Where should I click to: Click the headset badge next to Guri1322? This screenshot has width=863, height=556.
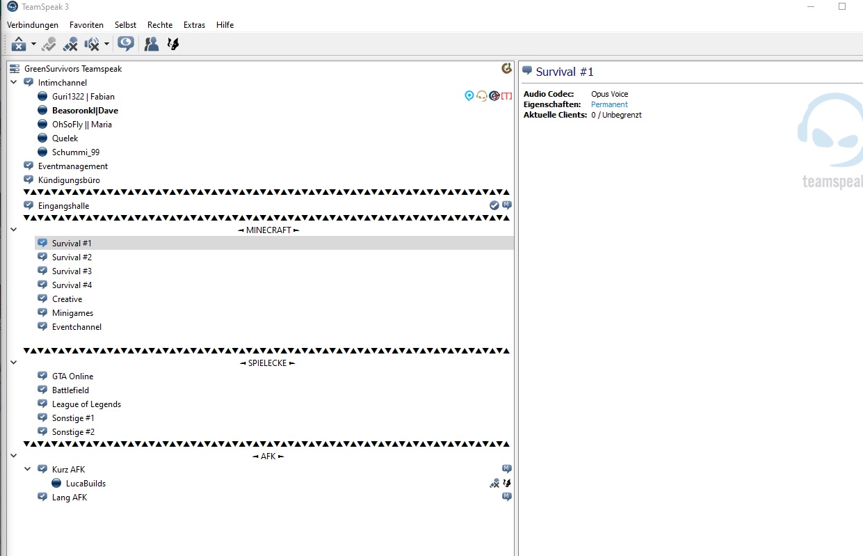coord(481,96)
